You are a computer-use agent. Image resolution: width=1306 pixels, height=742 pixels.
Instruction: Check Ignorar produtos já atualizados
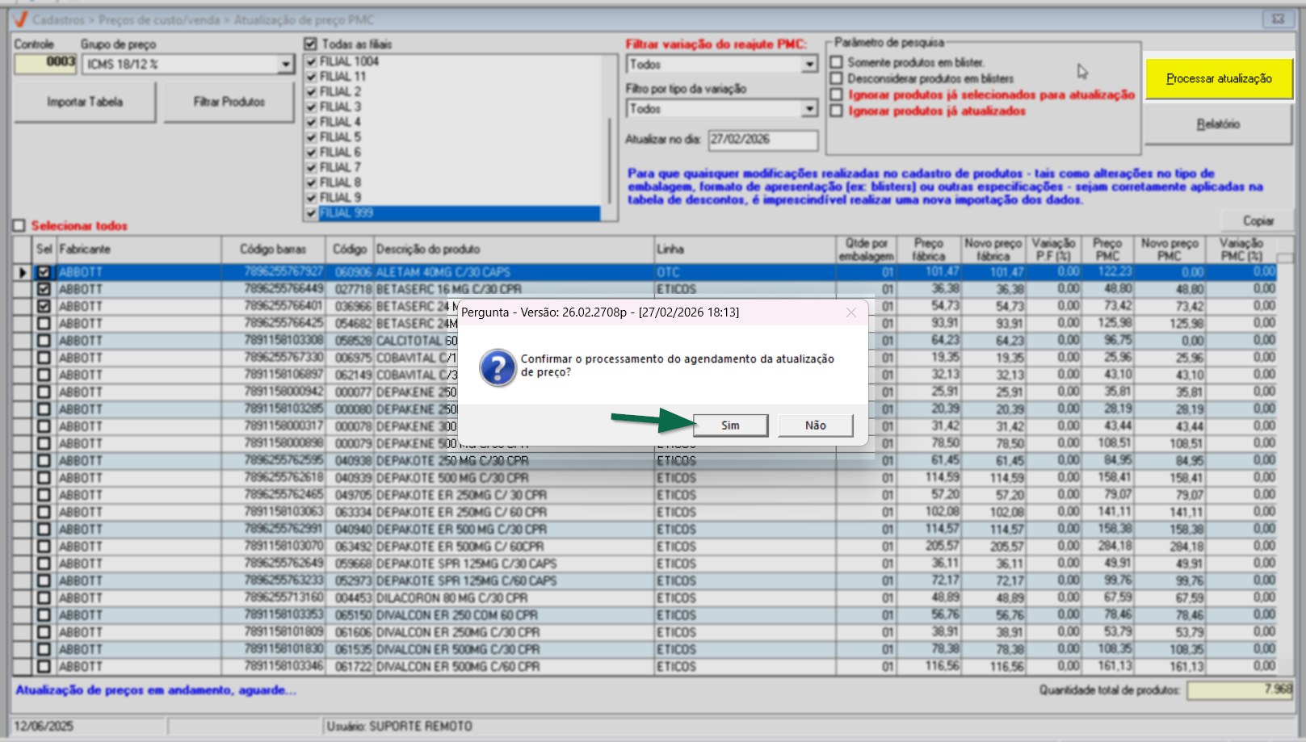[x=837, y=111]
